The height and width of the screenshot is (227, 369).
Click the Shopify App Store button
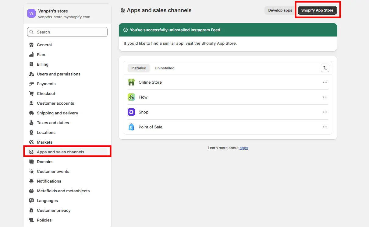[x=317, y=10]
